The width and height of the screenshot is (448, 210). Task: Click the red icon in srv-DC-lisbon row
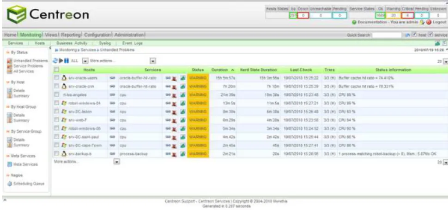click(x=174, y=112)
